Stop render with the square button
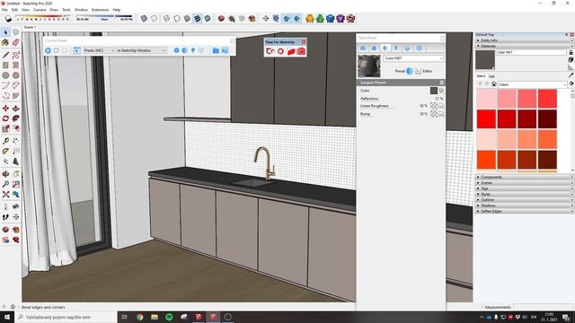 click(56, 50)
